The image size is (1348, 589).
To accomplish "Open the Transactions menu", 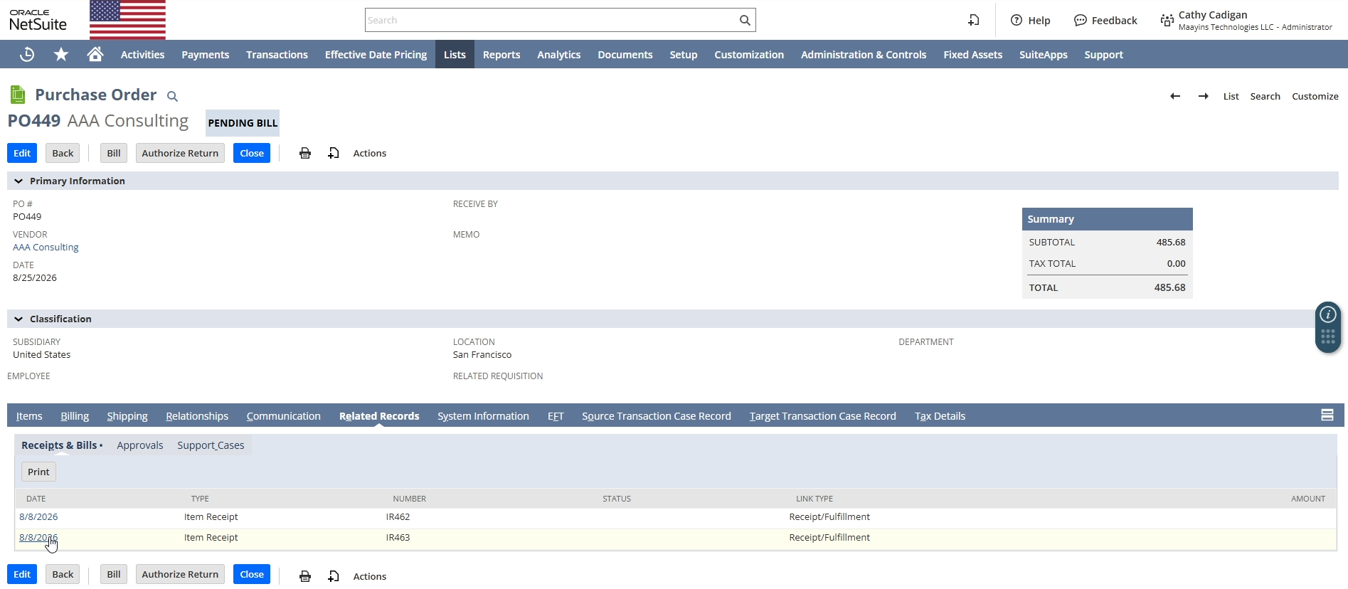I will click(277, 54).
